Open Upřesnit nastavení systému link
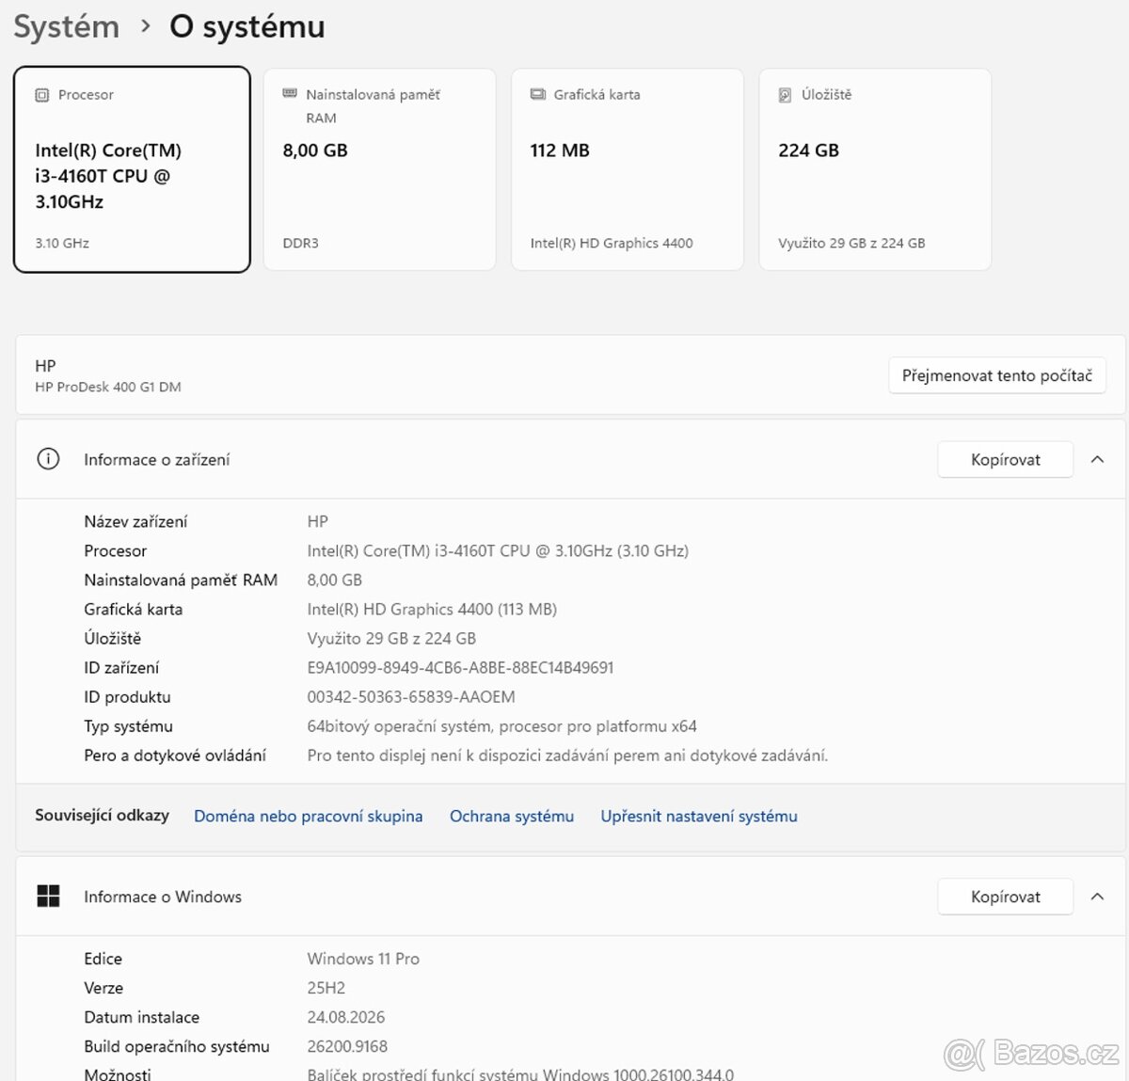1129x1081 pixels. 699,816
